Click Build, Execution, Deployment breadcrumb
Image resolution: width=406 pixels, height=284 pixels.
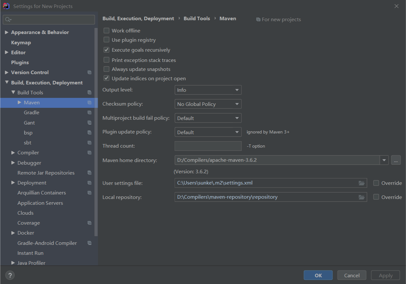tap(138, 19)
